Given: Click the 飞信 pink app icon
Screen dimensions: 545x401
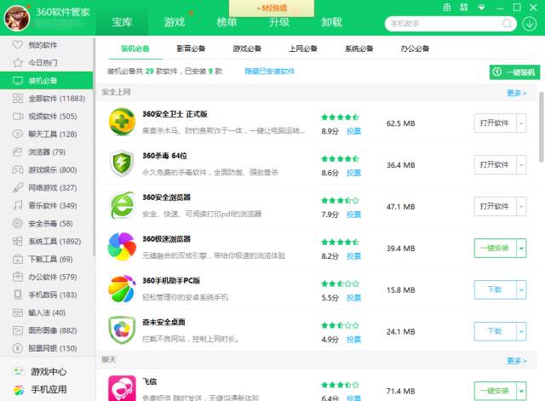Looking at the screenshot, I should [x=122, y=388].
